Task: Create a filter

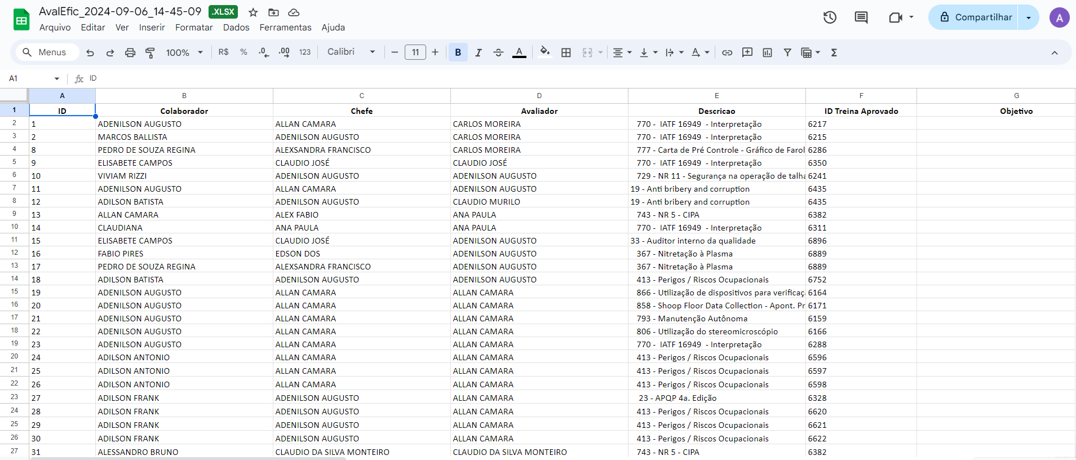Action: click(x=787, y=52)
